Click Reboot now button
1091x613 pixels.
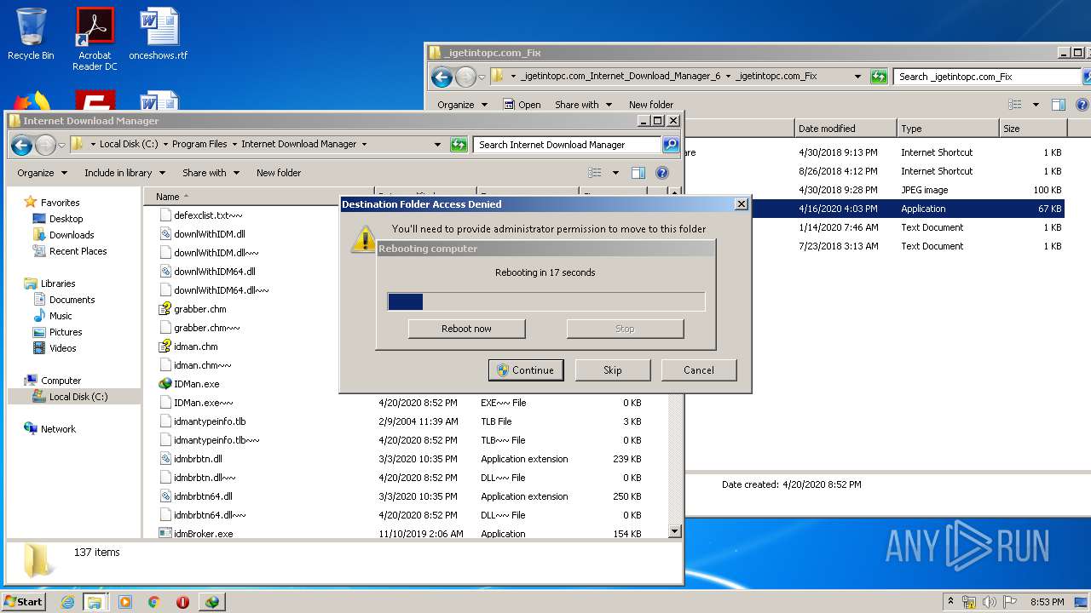pyautogui.click(x=466, y=329)
